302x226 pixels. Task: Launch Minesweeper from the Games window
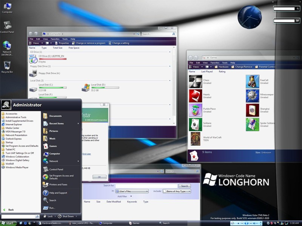click(253, 96)
